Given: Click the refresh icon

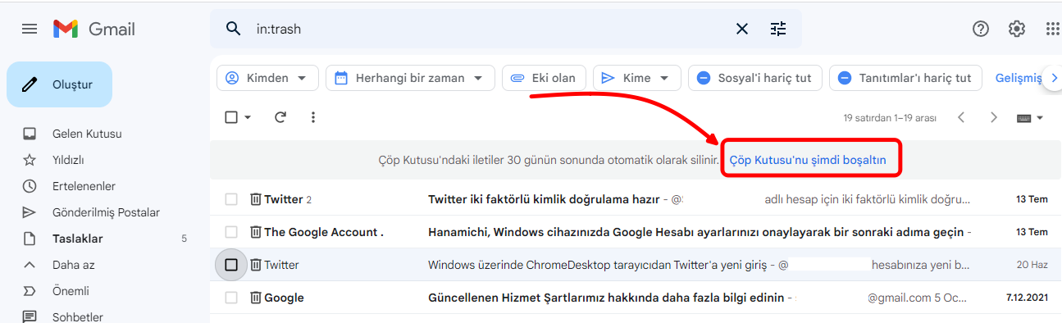Looking at the screenshot, I should (x=280, y=117).
